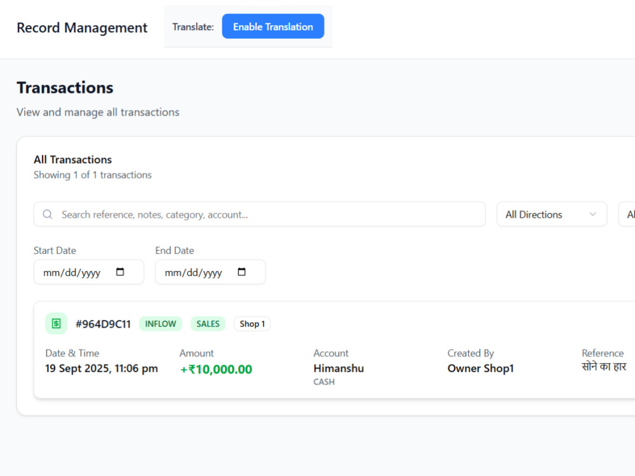The image size is (635, 476).
Task: Click the Translate: label
Action: pyautogui.click(x=193, y=27)
